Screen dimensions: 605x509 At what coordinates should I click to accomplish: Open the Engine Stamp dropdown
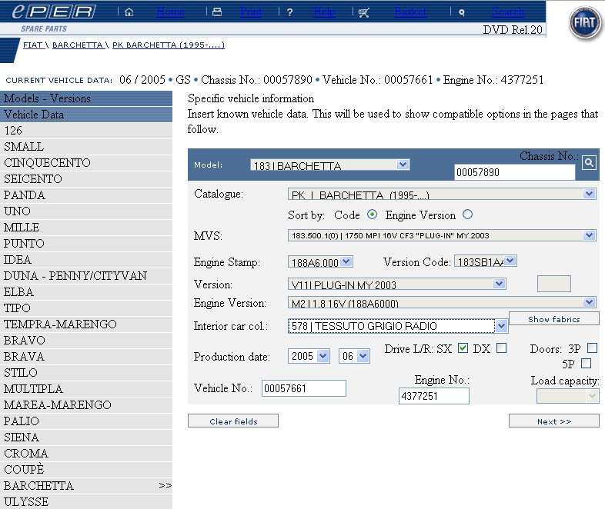click(320, 262)
